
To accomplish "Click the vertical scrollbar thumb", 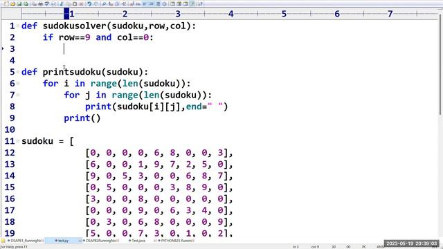I will tap(440, 65).
